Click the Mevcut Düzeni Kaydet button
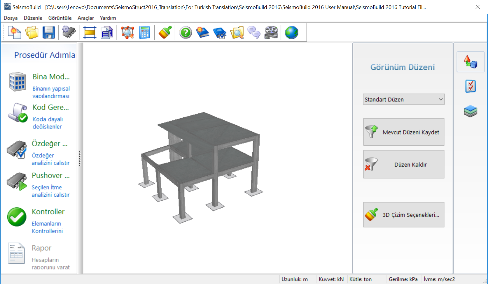 404,132
